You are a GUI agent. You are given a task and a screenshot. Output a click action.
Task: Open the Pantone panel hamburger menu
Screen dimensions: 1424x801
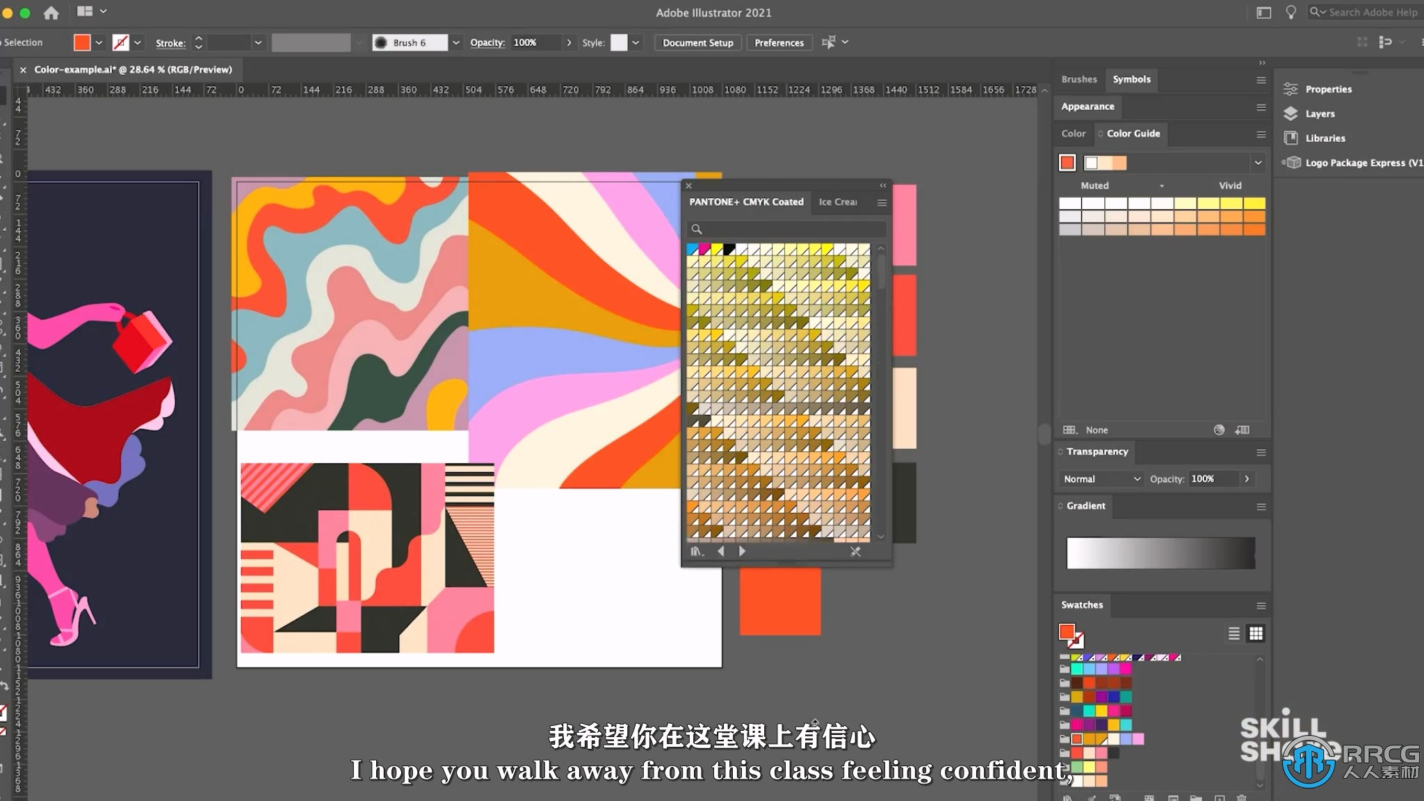tap(882, 202)
